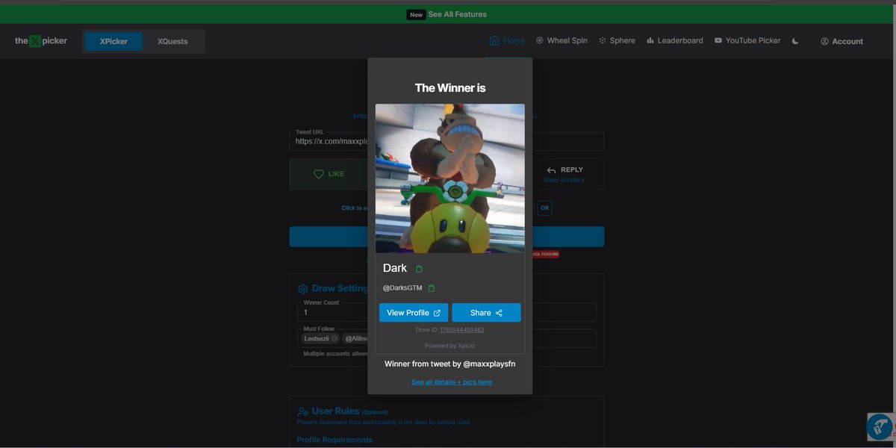Open See all details + pics here
Screen dimensions: 896x448
pyautogui.click(x=452, y=382)
